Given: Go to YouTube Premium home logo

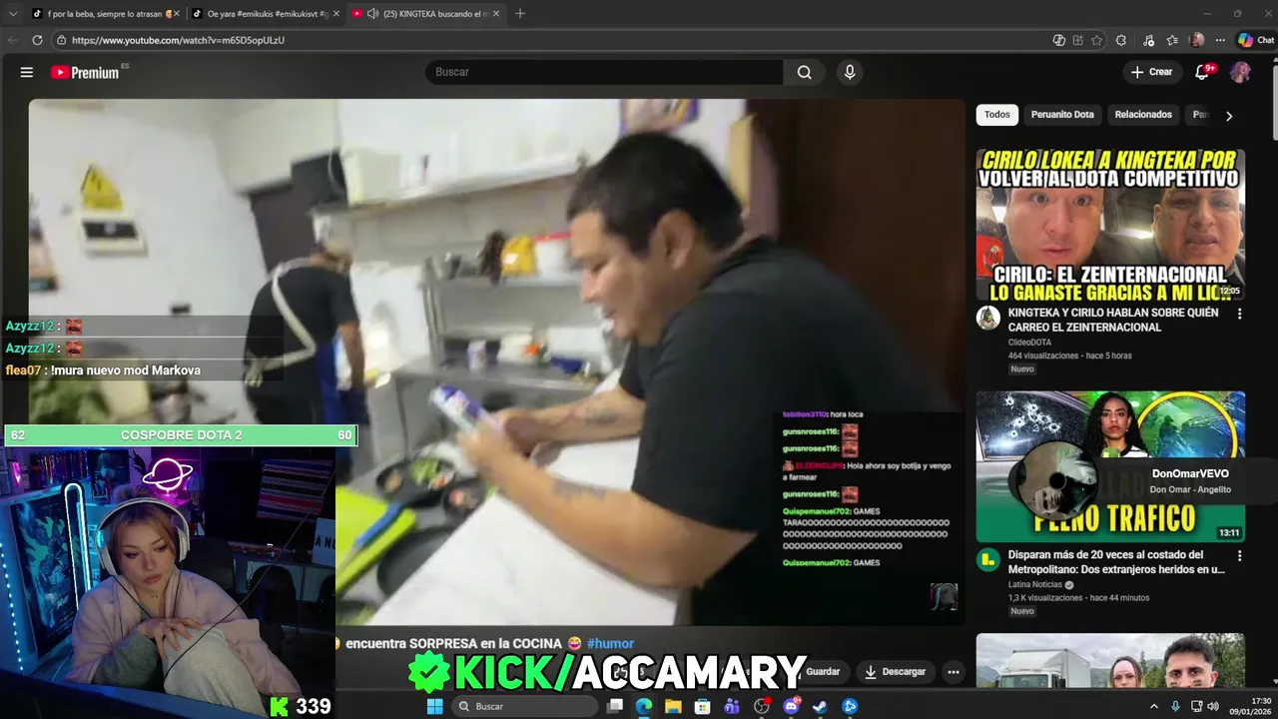Looking at the screenshot, I should click(x=86, y=72).
